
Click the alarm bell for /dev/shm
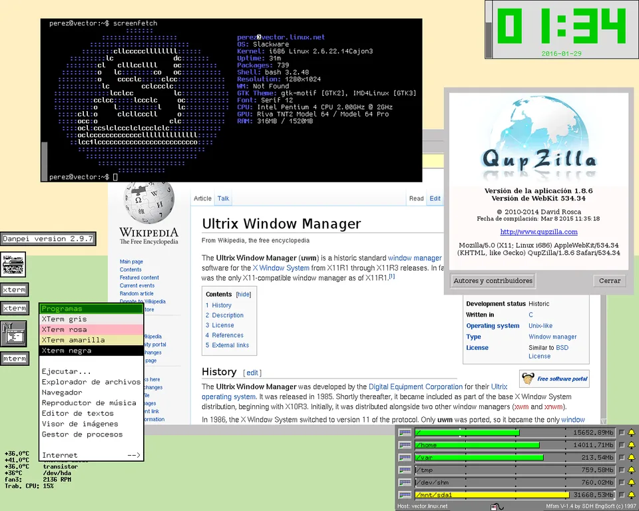pos(631,482)
